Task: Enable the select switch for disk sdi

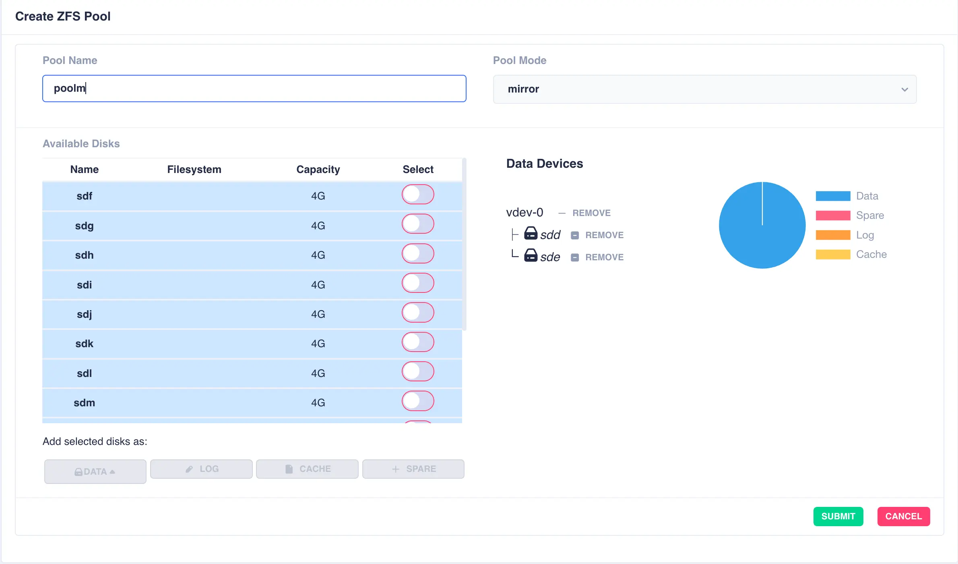Action: [418, 283]
